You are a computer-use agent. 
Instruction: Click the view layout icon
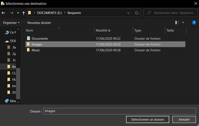[177, 23]
